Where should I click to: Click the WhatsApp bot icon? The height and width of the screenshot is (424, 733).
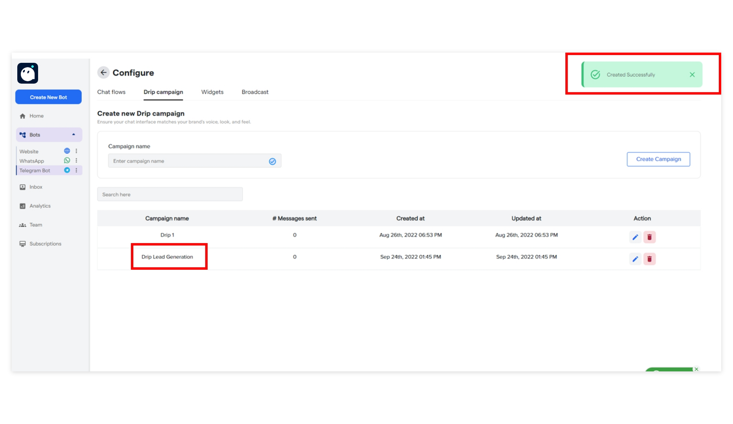pyautogui.click(x=67, y=160)
